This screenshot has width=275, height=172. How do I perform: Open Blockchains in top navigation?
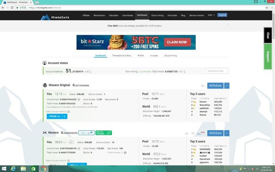pyautogui.click(x=99, y=15)
